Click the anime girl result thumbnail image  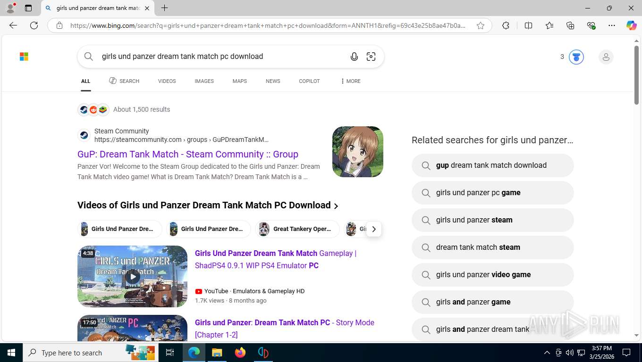tap(358, 152)
